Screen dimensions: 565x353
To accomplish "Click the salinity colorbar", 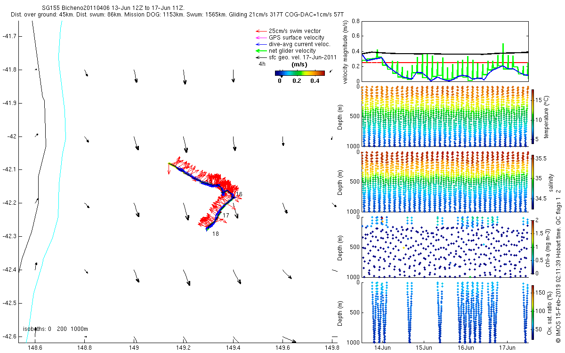I will coord(533,181).
